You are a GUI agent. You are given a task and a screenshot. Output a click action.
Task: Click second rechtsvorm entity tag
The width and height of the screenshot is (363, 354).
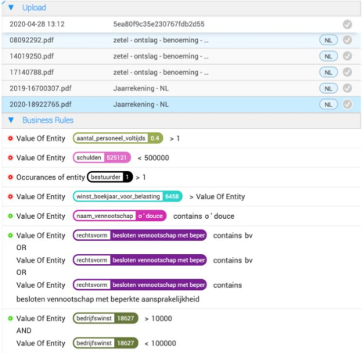(x=140, y=260)
